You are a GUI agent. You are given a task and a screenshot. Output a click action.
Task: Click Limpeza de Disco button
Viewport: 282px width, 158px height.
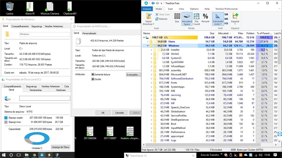[x=60, y=147]
